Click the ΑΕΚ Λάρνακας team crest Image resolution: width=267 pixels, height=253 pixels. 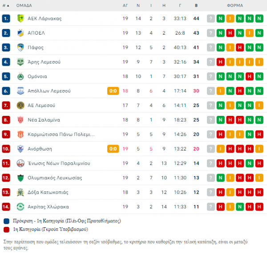click(20, 18)
